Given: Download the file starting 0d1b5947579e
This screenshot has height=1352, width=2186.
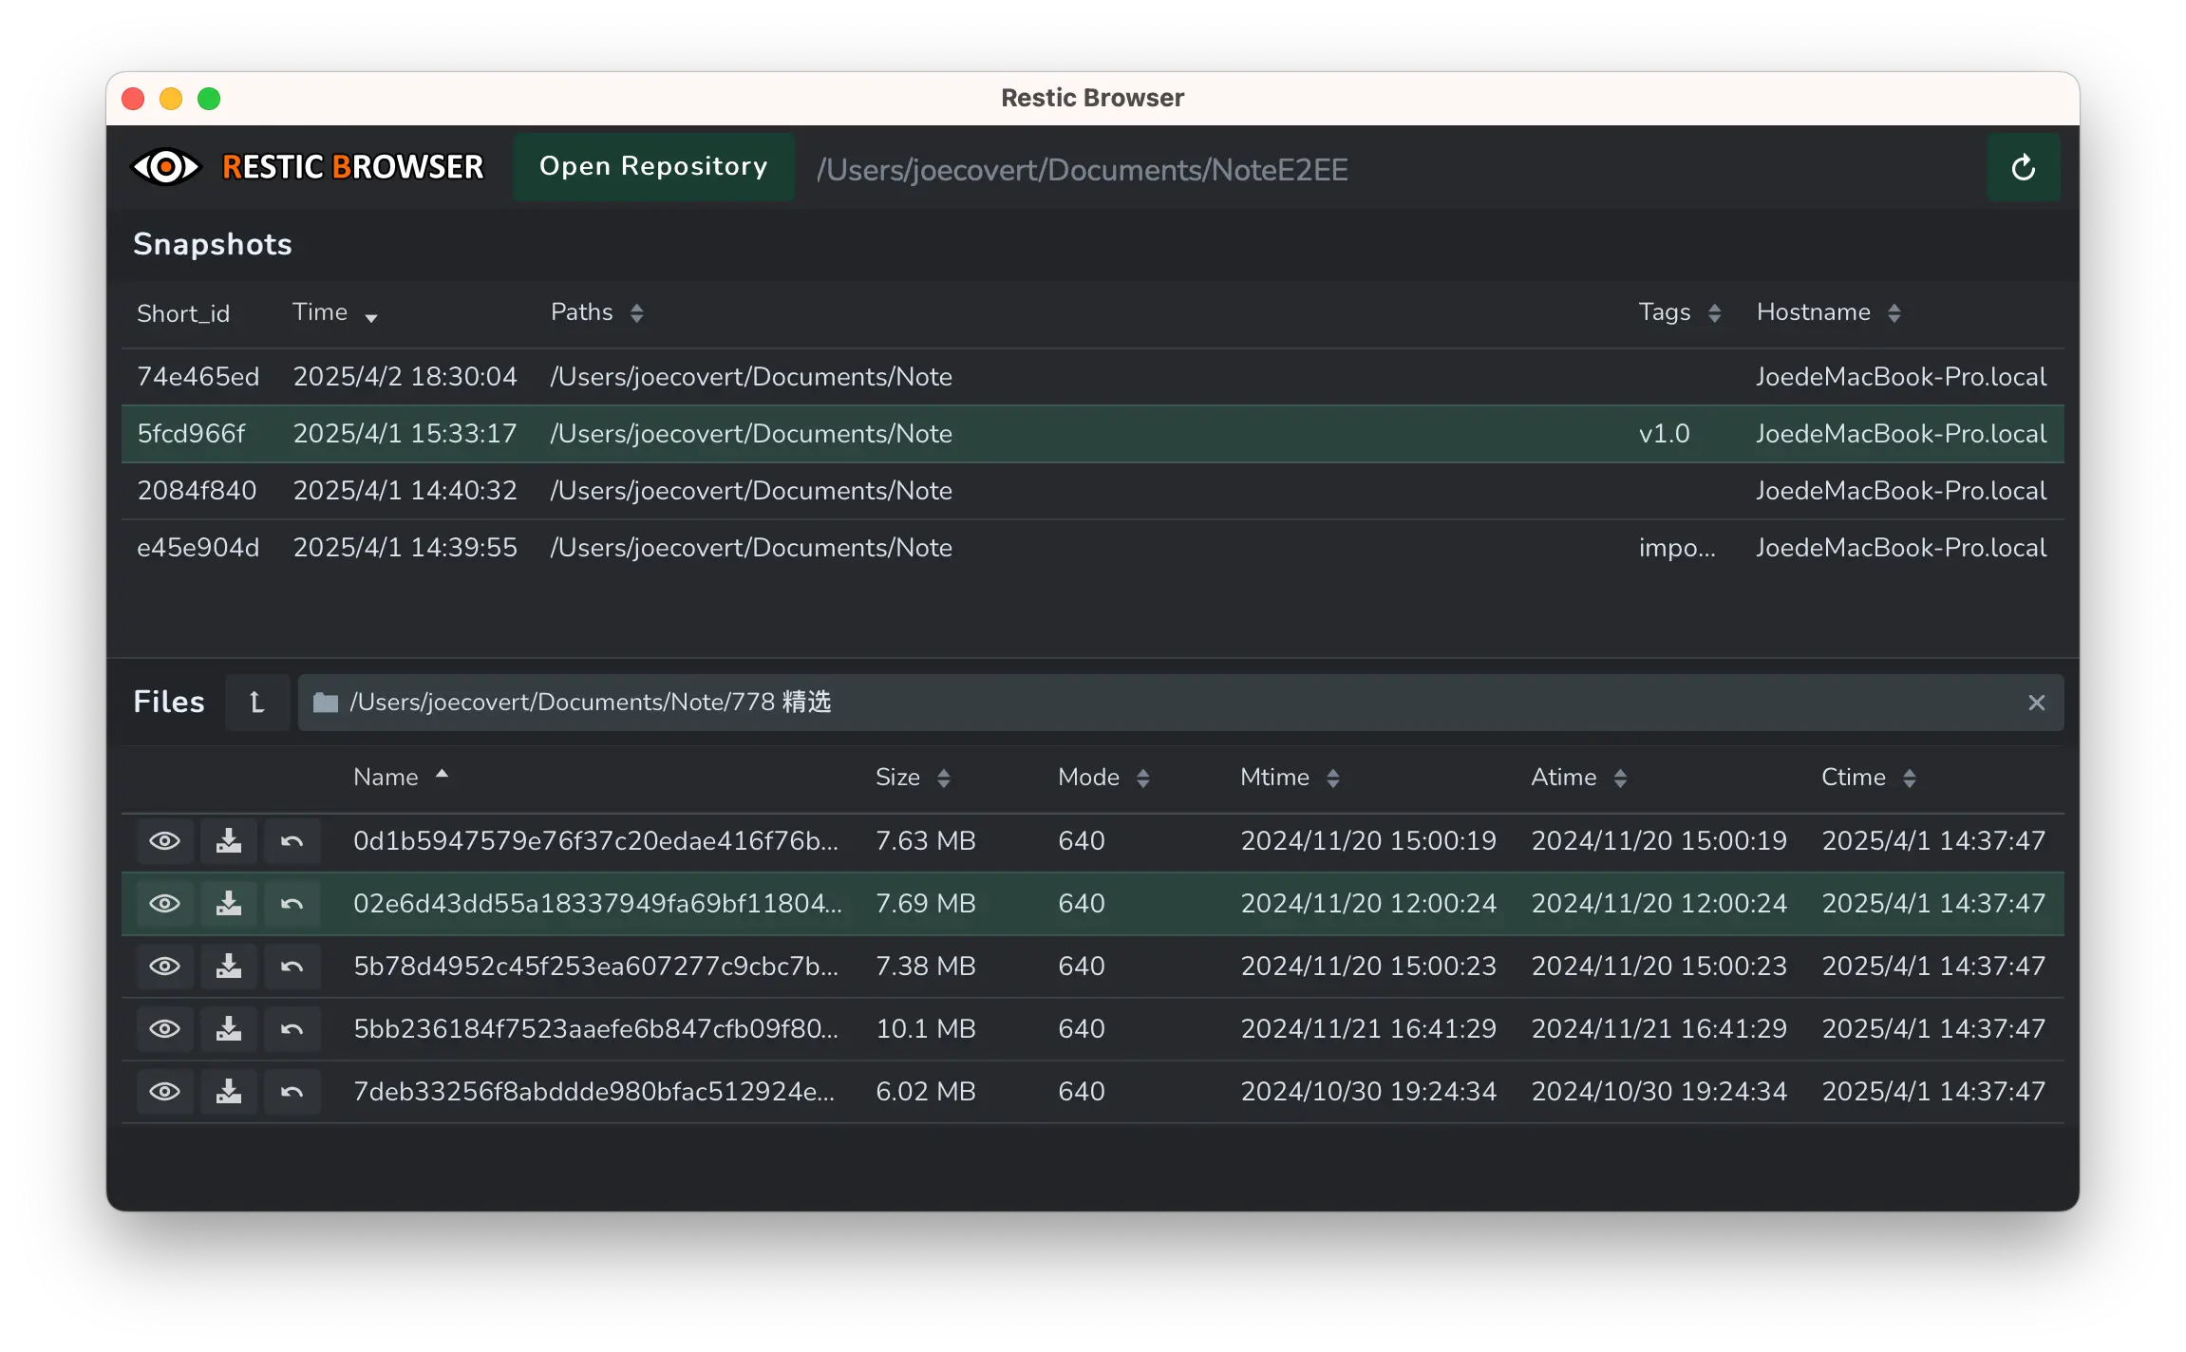Looking at the screenshot, I should pos(229,841).
